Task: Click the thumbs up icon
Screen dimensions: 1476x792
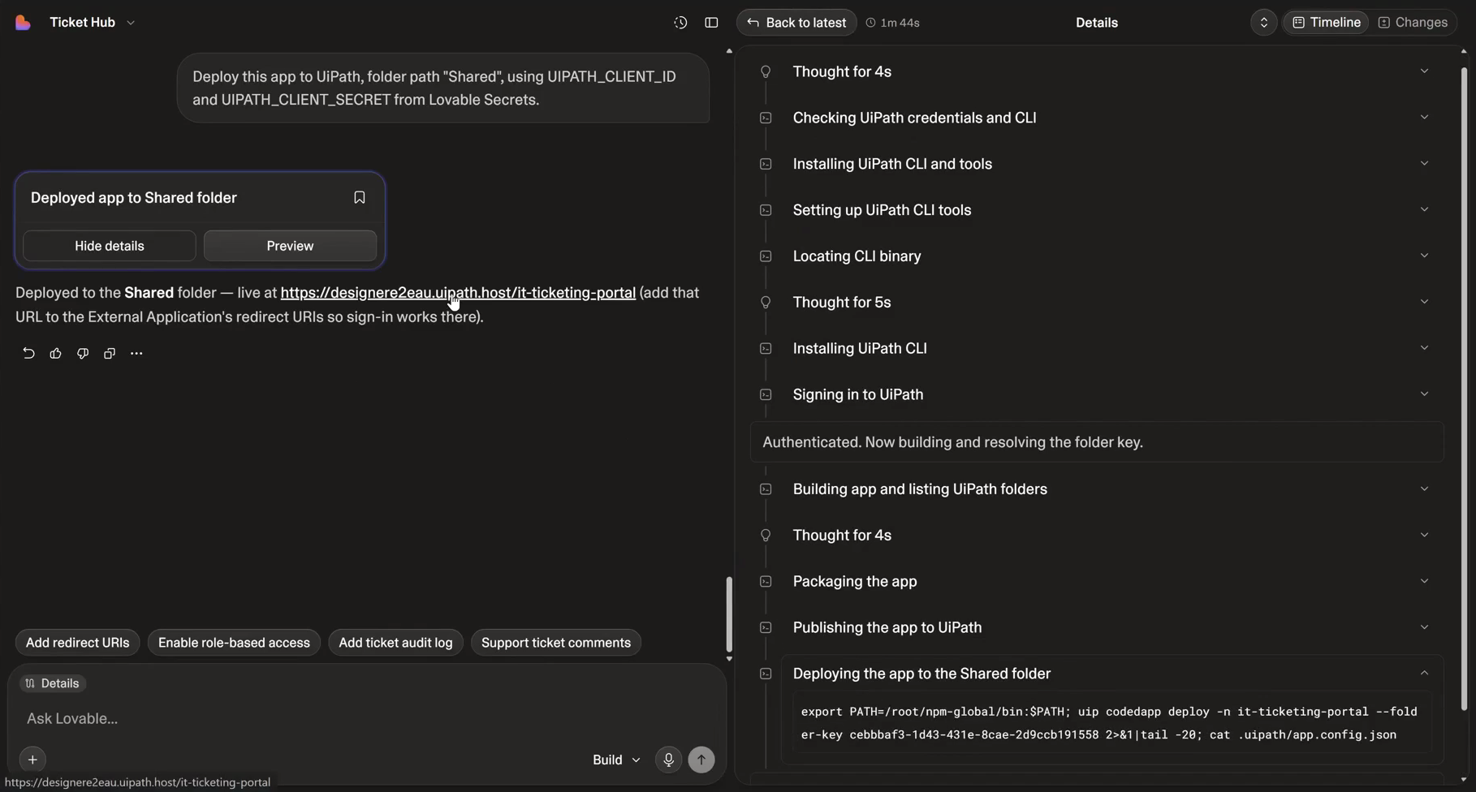Action: tap(55, 353)
